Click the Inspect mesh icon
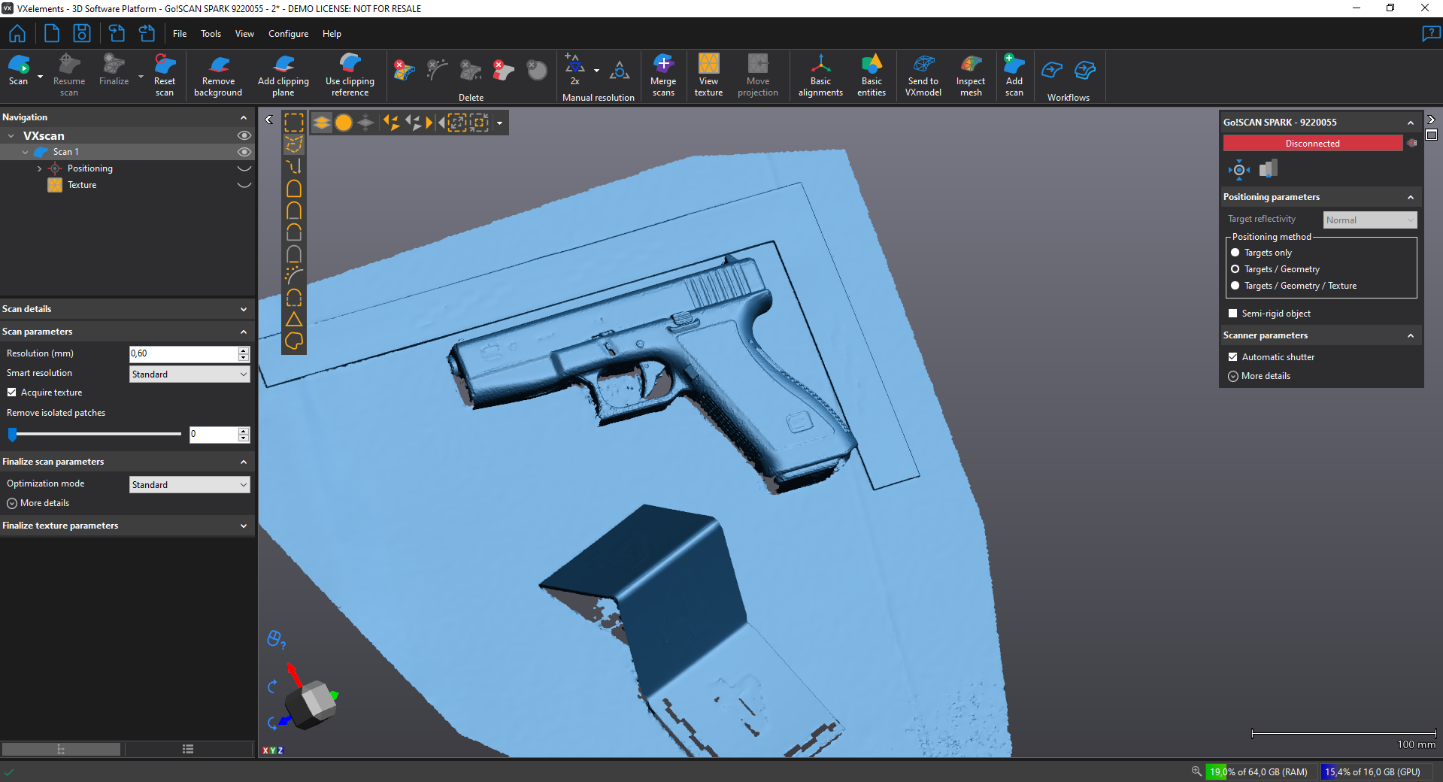Screen dimensions: 1443x782 [970, 75]
